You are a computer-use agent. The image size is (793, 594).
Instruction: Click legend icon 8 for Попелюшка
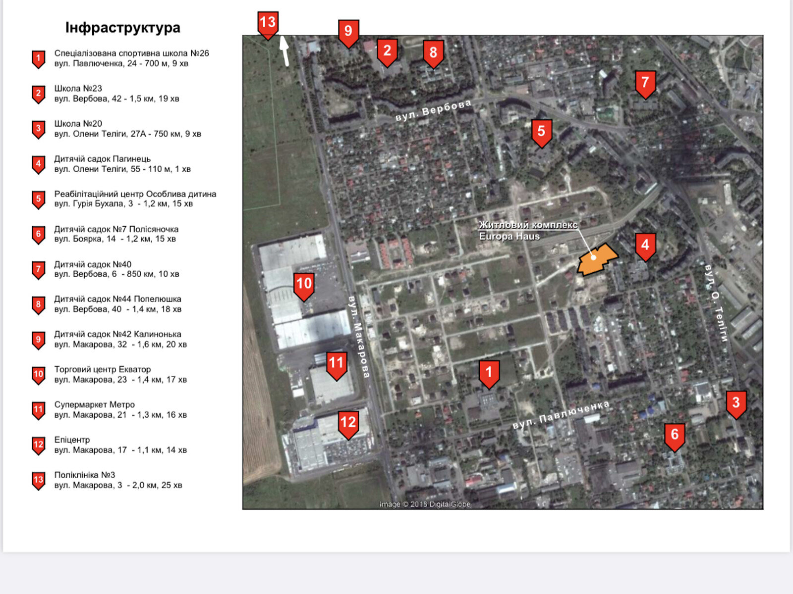tap(39, 305)
